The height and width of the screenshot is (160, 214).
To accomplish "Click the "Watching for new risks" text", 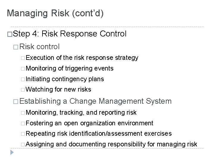I will tap(60, 90).
